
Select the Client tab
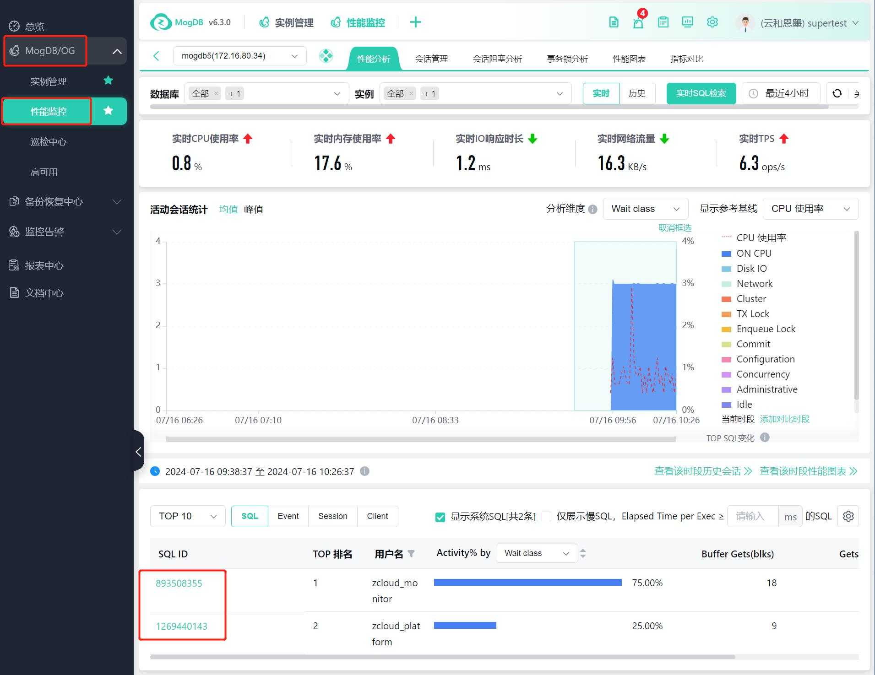[377, 516]
